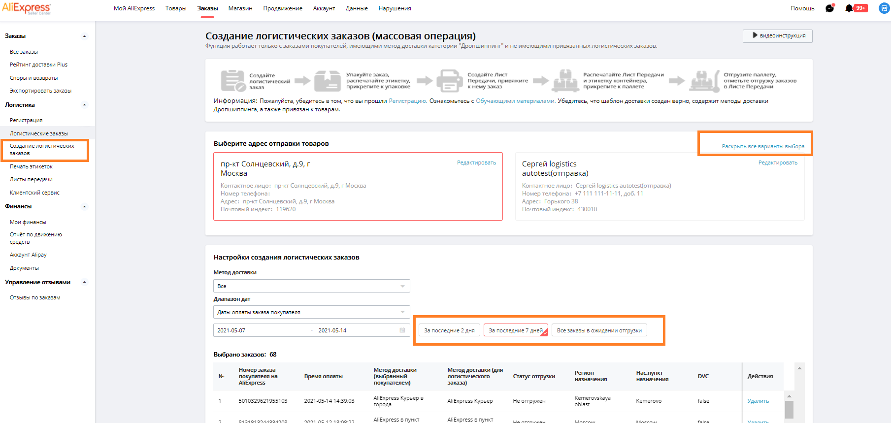This screenshot has width=891, height=423.
Task: Open Отзывы по заказам in sidebar
Action: click(x=35, y=297)
